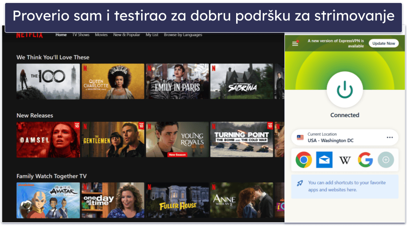Launch the Chrome shortcut
The width and height of the screenshot is (407, 229).
[304, 160]
